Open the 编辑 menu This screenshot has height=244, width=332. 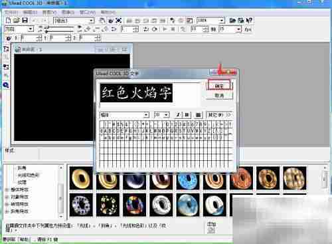(30, 12)
